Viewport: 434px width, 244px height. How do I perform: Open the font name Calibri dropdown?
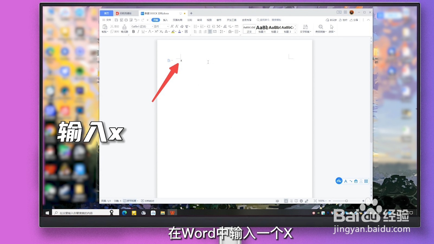coord(152,26)
